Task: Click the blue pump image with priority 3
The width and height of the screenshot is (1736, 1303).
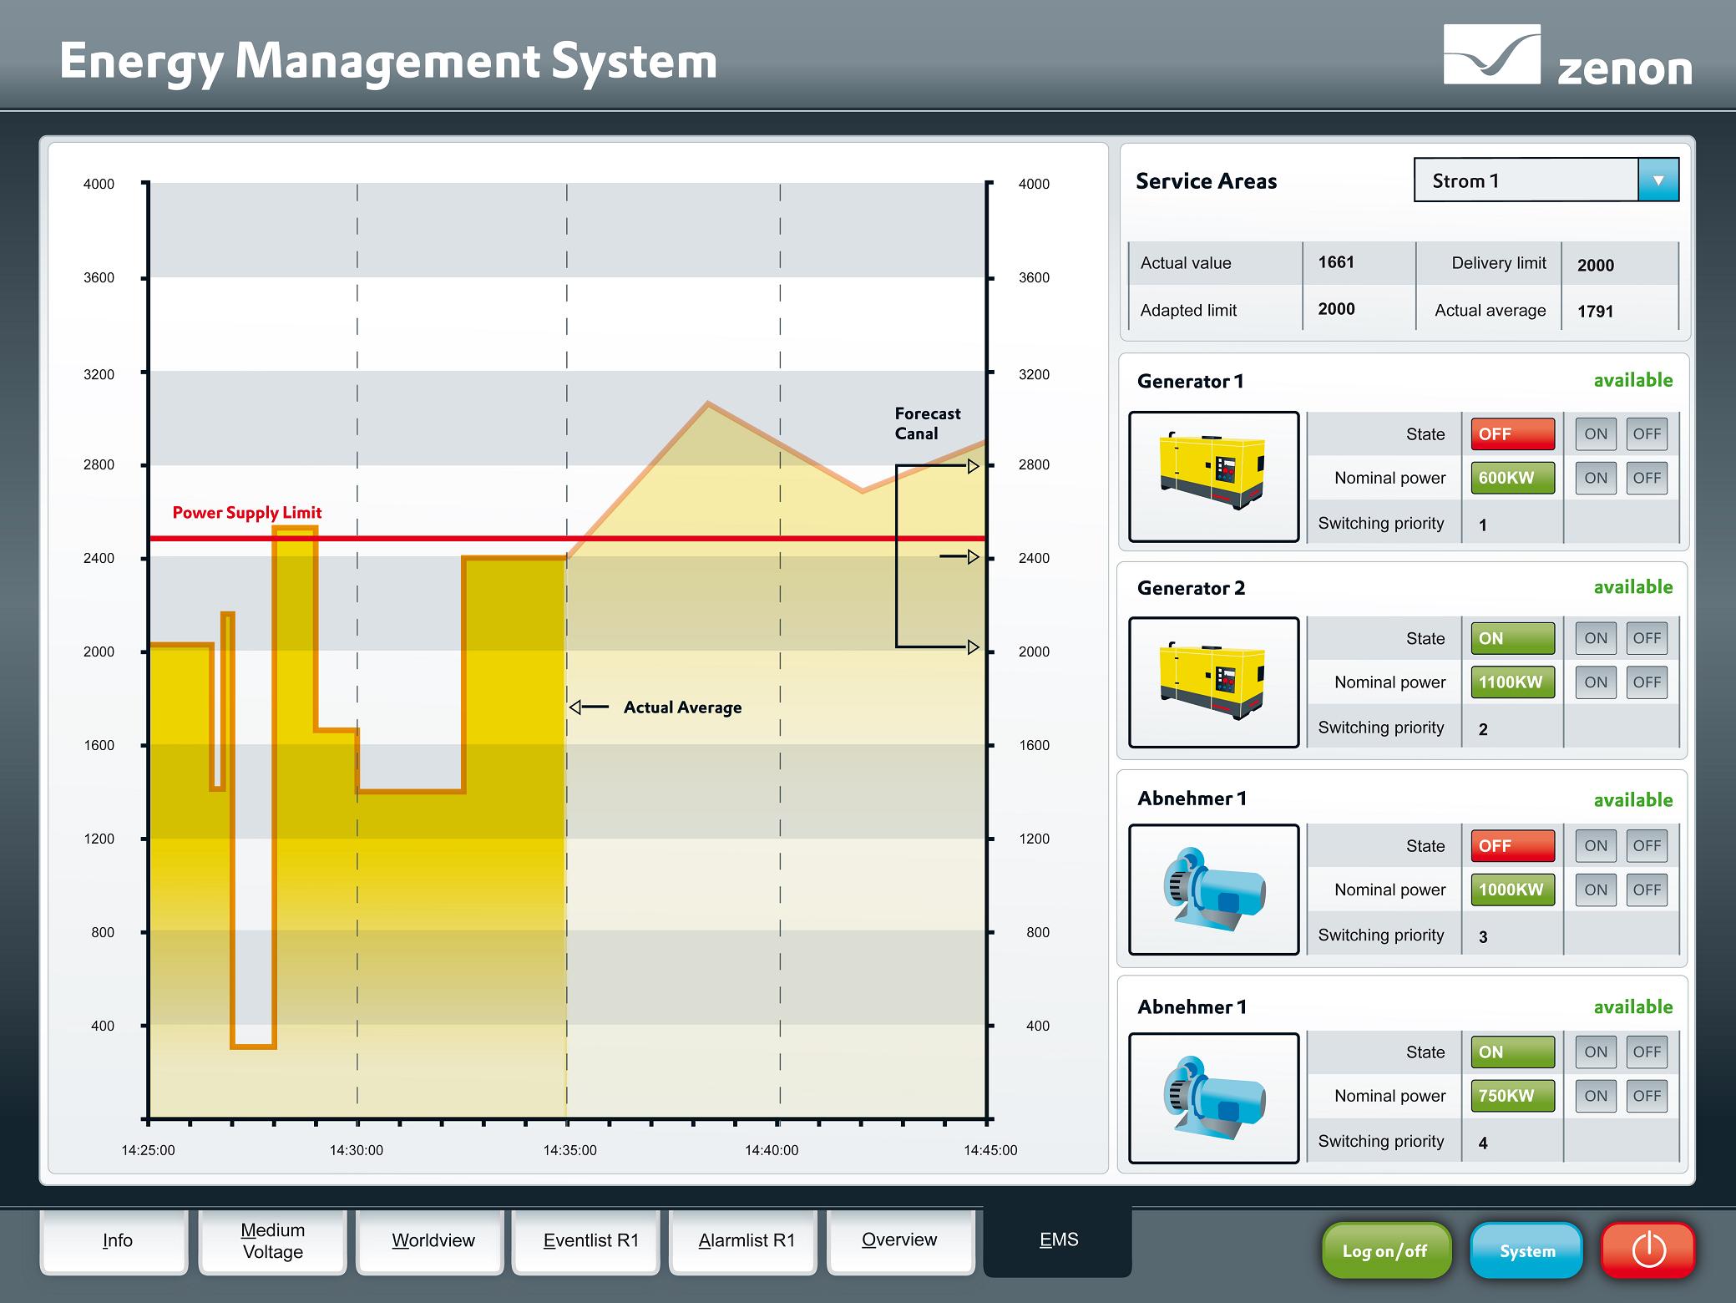Action: tap(1213, 889)
